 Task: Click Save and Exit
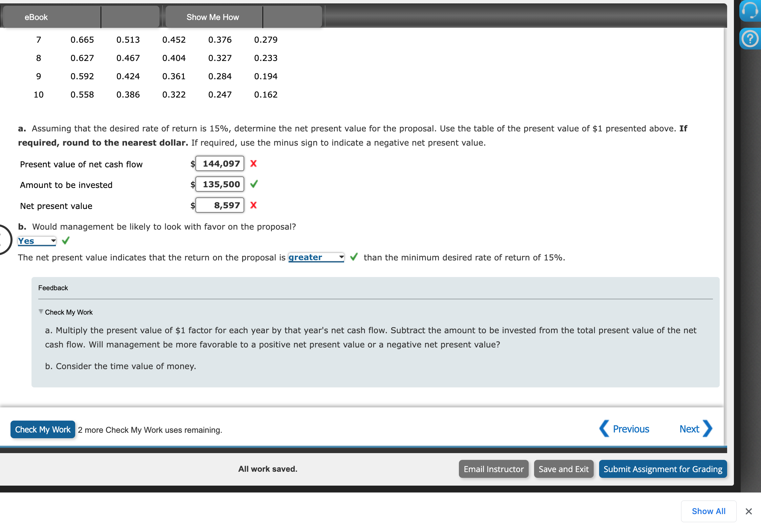pyautogui.click(x=564, y=469)
